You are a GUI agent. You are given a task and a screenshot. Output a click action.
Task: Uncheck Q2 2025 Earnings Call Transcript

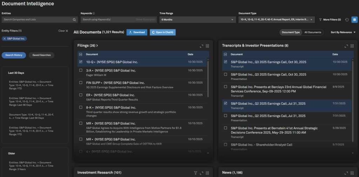225,103
